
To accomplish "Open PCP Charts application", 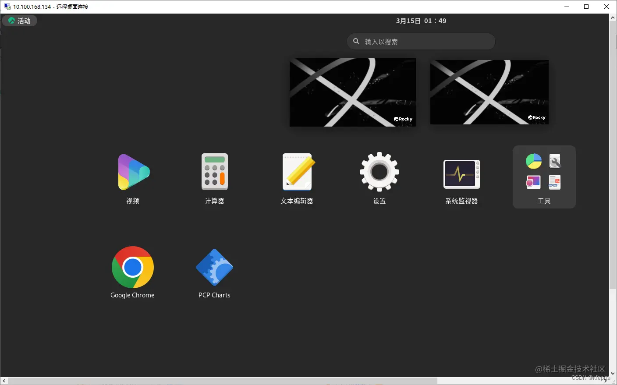I will point(214,267).
